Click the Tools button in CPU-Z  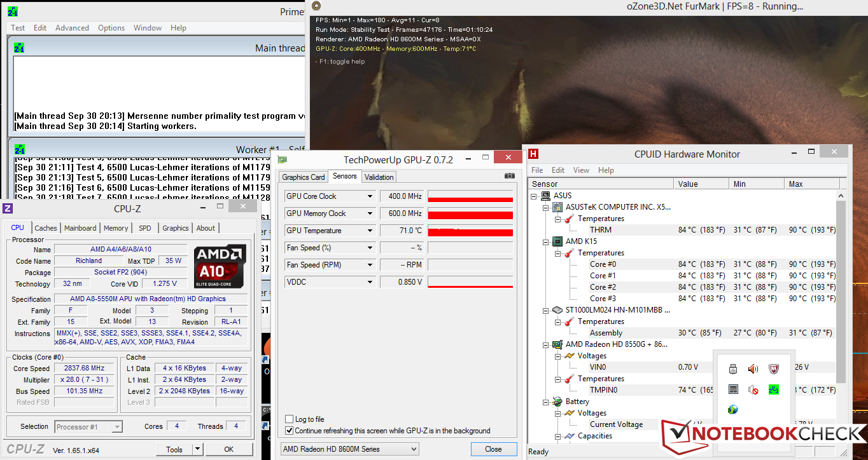174,449
